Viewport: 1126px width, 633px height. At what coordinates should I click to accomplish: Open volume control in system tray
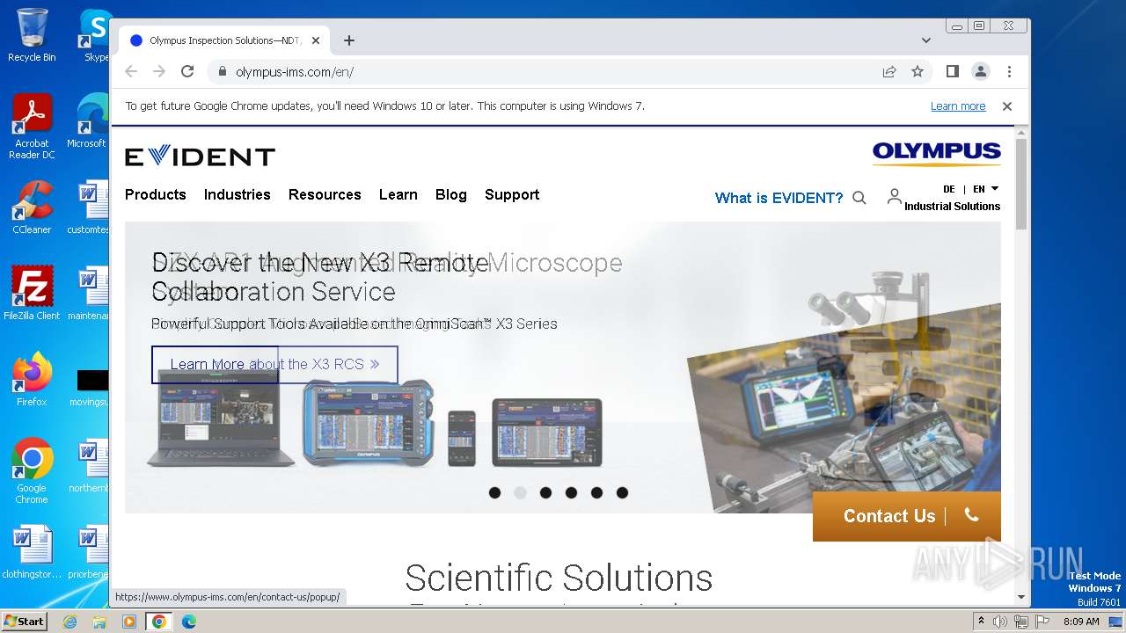click(x=1000, y=622)
